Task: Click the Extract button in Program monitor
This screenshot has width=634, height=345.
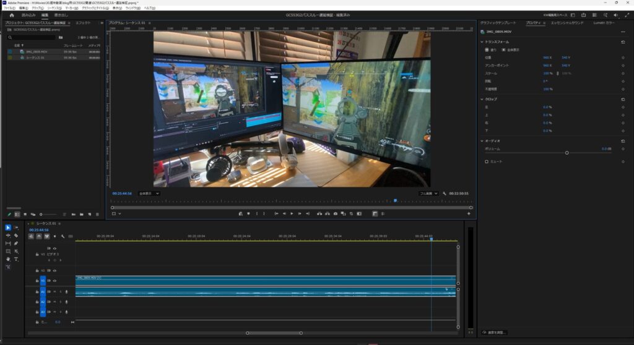Action: (x=327, y=214)
